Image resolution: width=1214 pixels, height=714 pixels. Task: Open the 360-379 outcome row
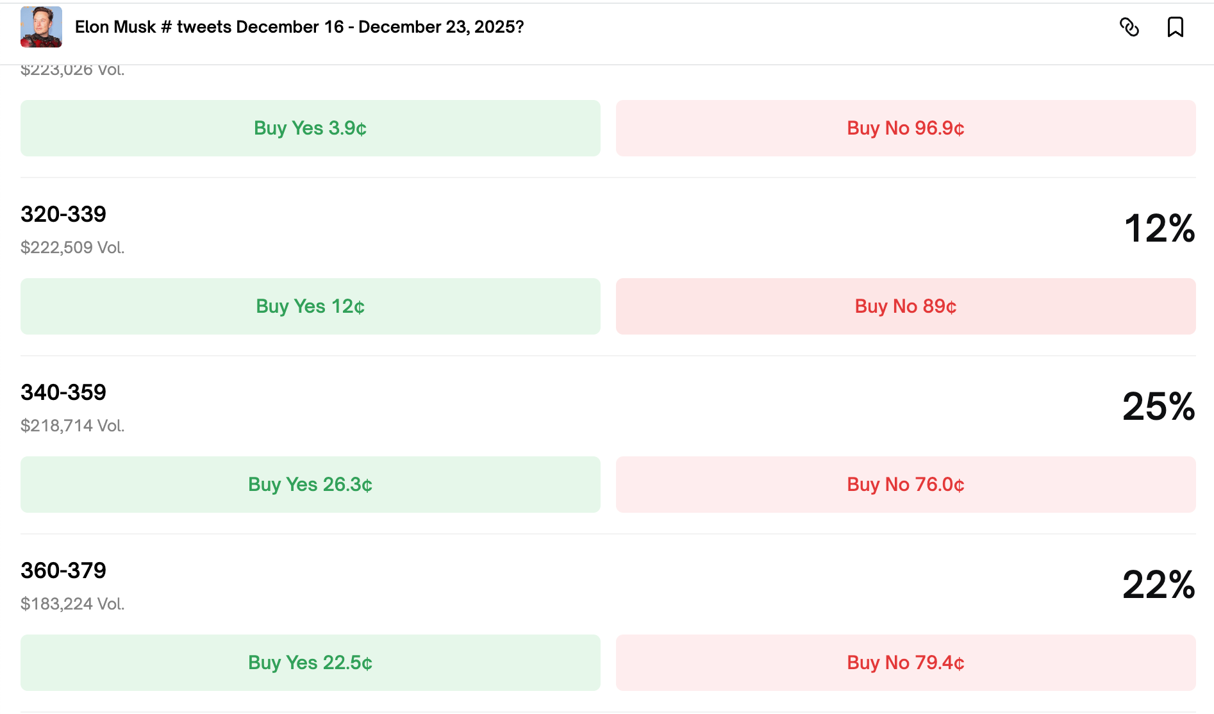point(63,570)
